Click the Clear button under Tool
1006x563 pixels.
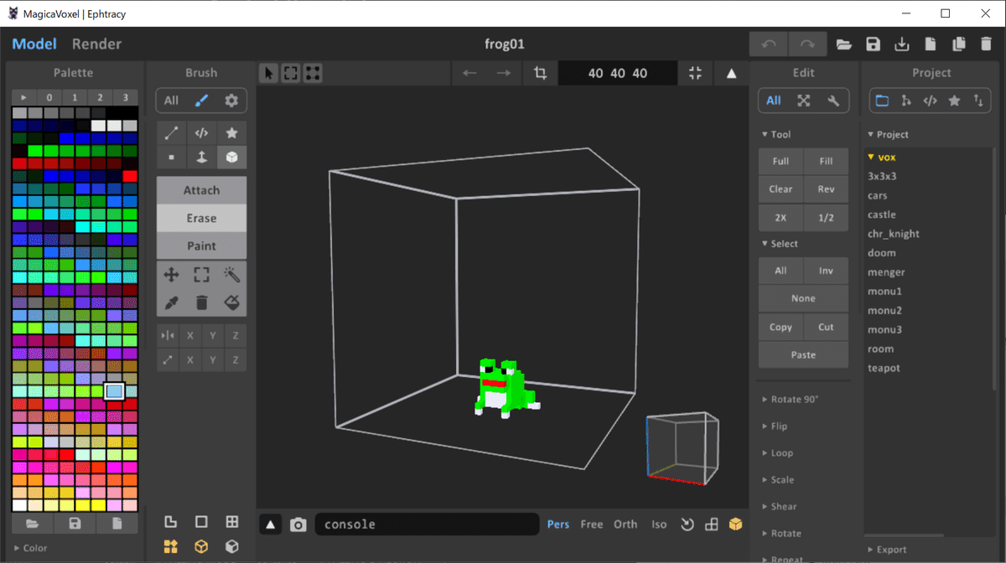click(x=780, y=189)
